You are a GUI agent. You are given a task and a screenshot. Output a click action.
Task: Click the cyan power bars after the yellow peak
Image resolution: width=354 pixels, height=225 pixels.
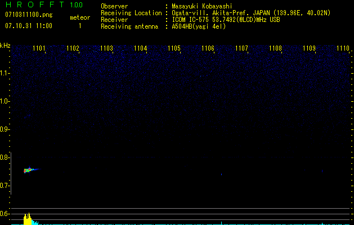tap(35, 222)
